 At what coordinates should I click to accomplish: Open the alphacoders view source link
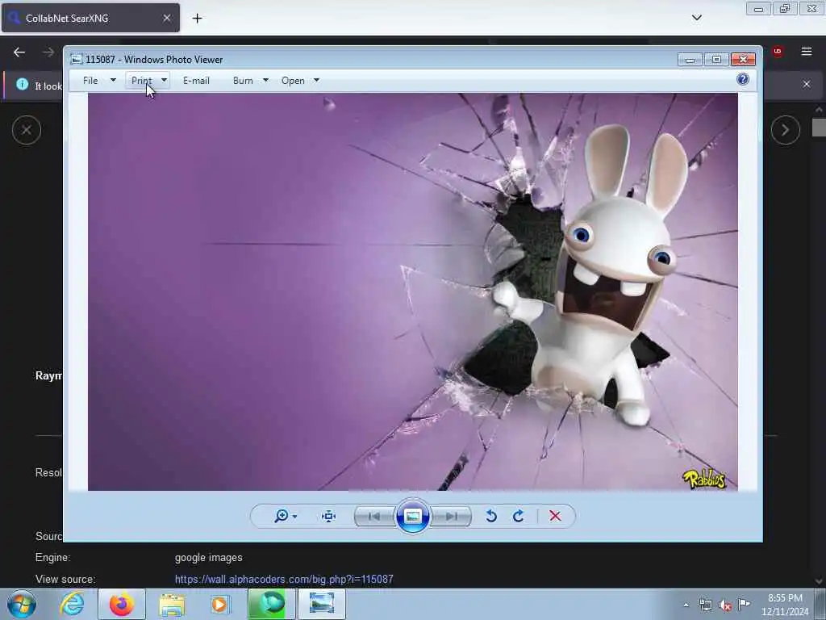click(x=284, y=579)
